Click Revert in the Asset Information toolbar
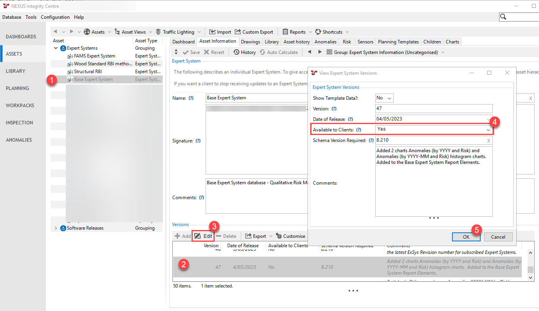Screen dimensions: 539x311 [x=214, y=52]
